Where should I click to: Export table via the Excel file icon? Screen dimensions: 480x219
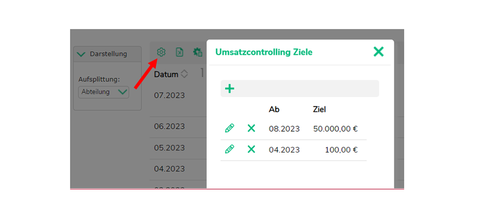coord(180,52)
